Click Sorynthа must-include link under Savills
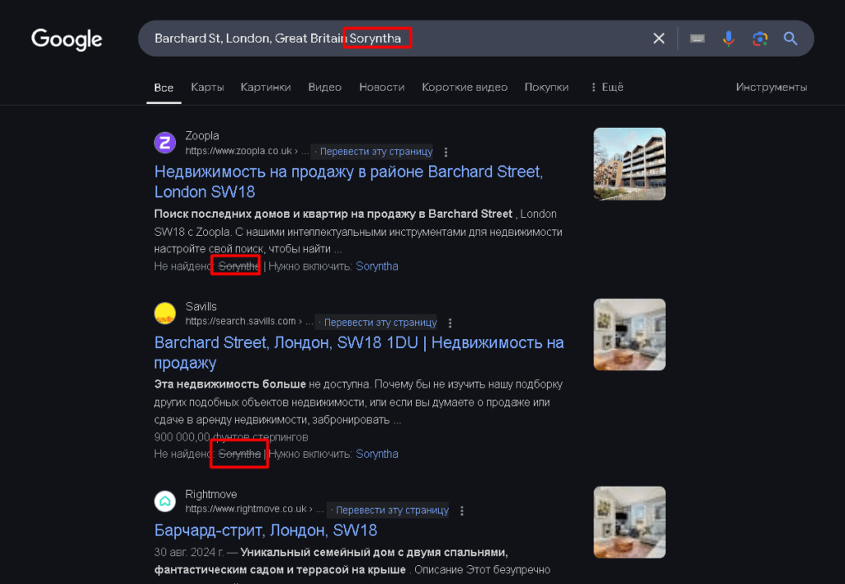This screenshot has height=584, width=845. click(377, 454)
